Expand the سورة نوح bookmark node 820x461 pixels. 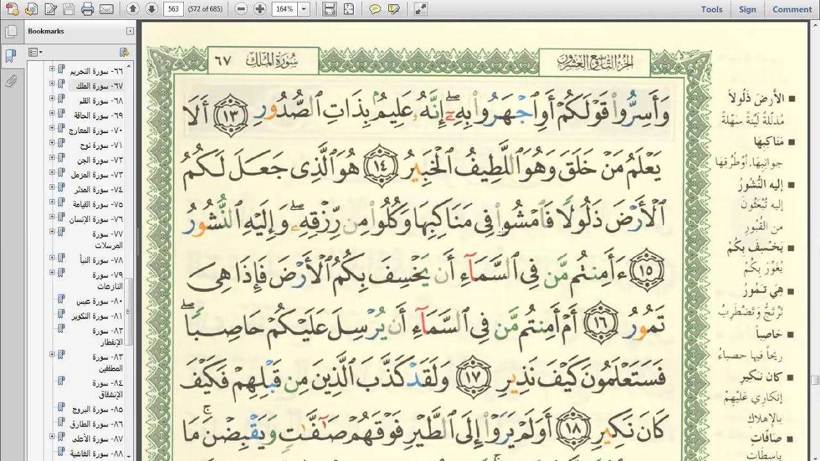[52, 143]
